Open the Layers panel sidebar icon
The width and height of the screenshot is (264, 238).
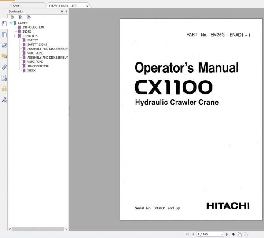click(x=4, y=45)
